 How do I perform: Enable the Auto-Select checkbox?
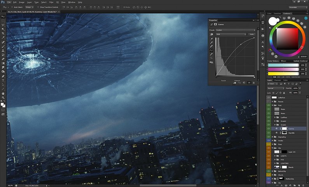12,7
